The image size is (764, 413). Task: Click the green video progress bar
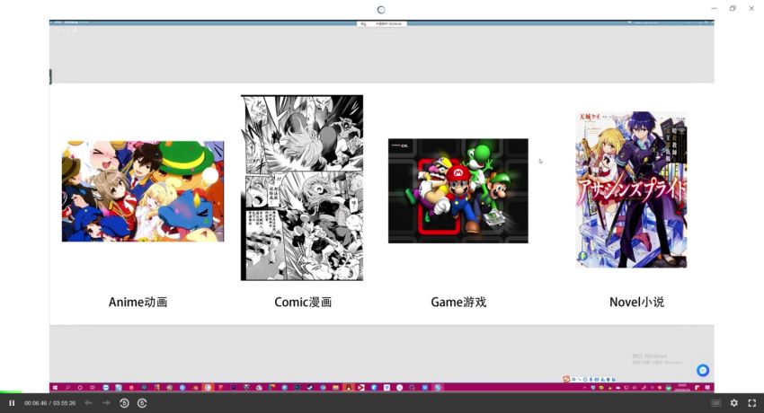pyautogui.click(x=11, y=391)
